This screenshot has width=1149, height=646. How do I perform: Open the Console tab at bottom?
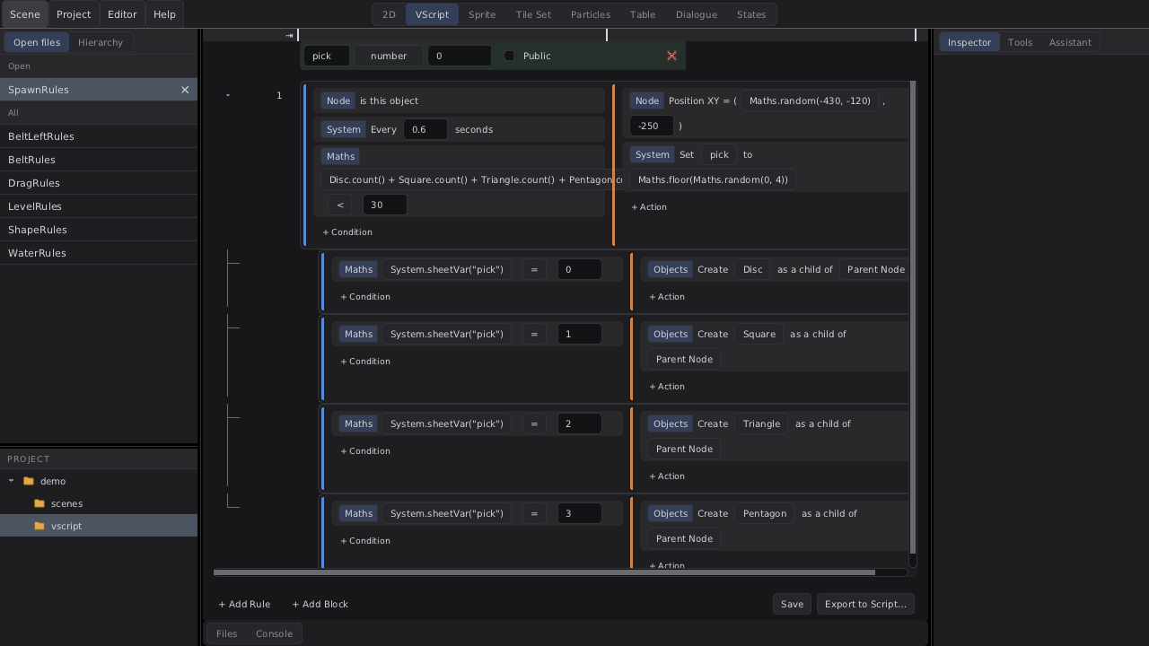pos(274,633)
